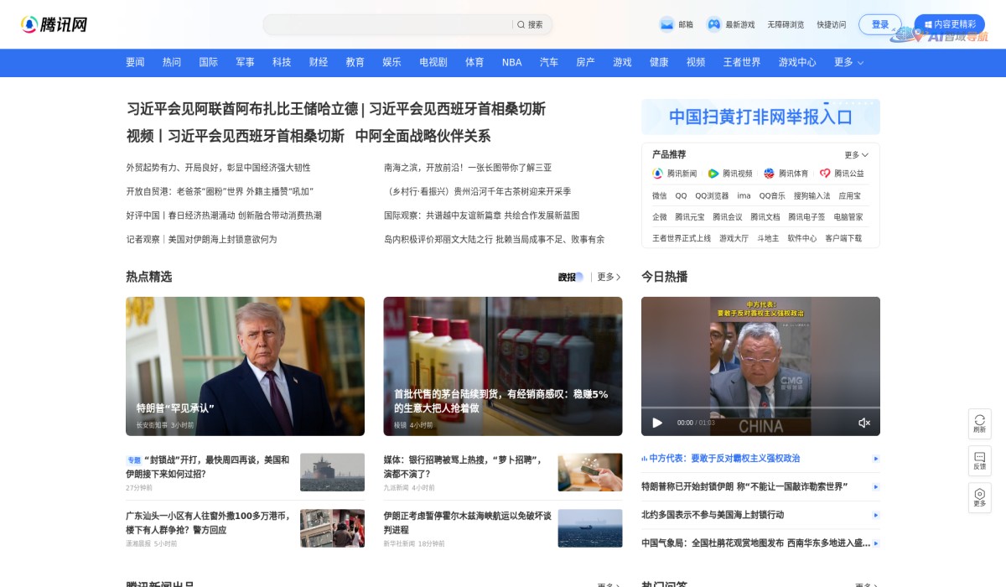Click the 最新游戏 gamepad icon
This screenshot has width=1006, height=587.
tap(713, 23)
